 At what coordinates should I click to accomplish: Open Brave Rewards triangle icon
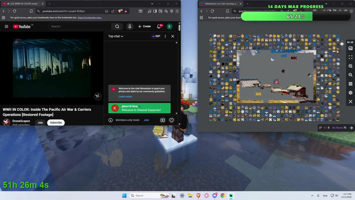pyautogui.click(x=126, y=11)
